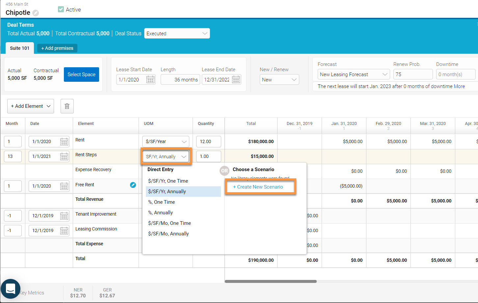Switch to the Suite 101 tab
This screenshot has width=478, height=303.
tap(19, 48)
